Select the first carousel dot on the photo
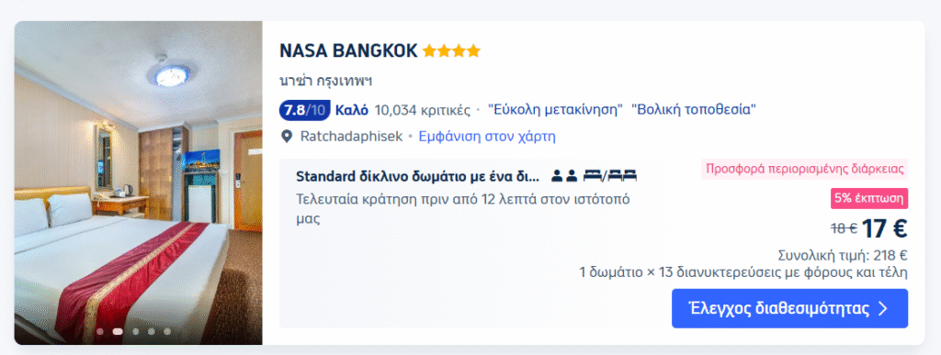 (100, 331)
